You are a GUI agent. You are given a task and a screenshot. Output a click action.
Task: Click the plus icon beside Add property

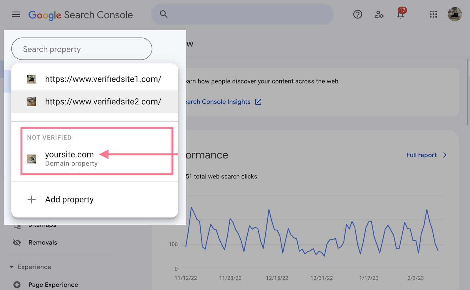tap(31, 199)
